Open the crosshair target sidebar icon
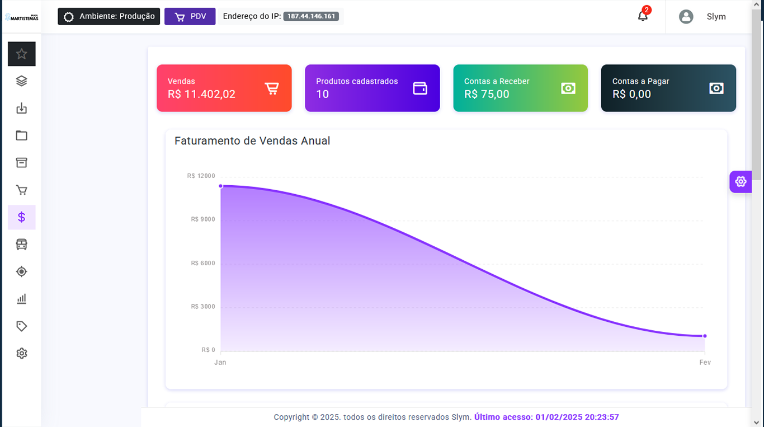The width and height of the screenshot is (764, 427). pyautogui.click(x=22, y=271)
